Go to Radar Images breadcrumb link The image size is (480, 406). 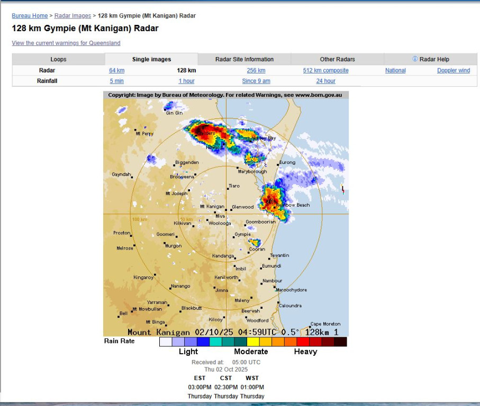[x=73, y=16]
